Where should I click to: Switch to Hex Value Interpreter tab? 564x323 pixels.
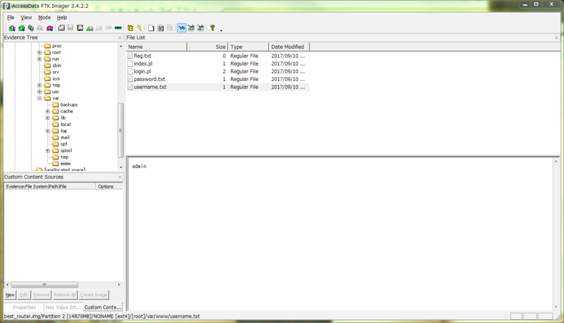tap(63, 308)
